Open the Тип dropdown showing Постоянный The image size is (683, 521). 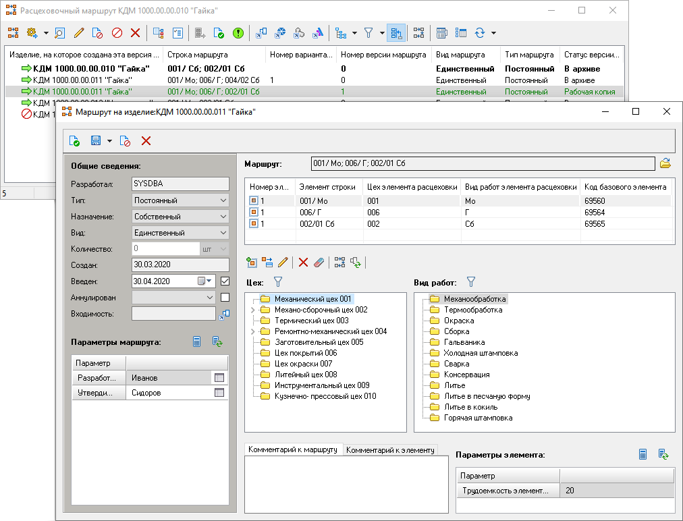click(x=223, y=200)
